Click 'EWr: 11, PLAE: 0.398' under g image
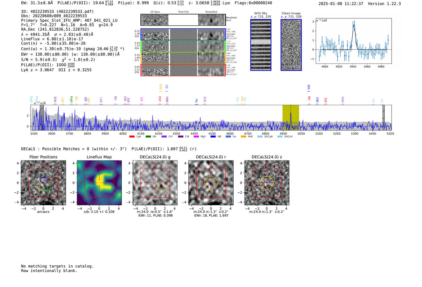The width and height of the screenshot is (422, 287). [x=156, y=216]
